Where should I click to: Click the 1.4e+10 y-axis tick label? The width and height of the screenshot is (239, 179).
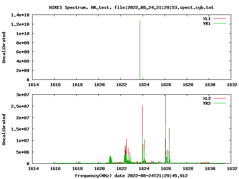point(20,15)
